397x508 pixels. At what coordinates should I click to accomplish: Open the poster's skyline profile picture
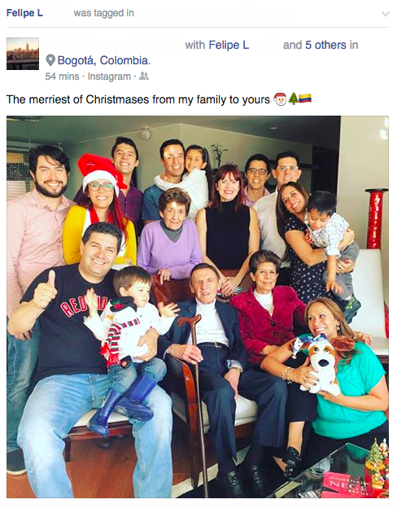tap(23, 54)
